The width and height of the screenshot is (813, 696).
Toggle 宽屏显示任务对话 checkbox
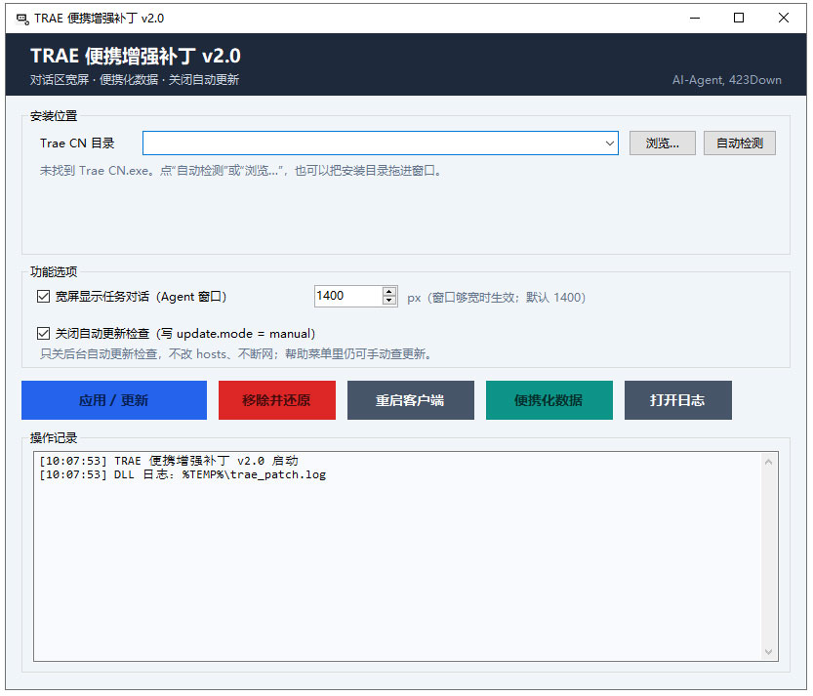(x=44, y=296)
